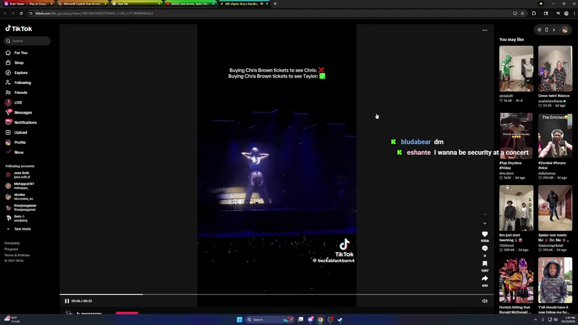Screen dimensions: 578x325
Task: Open Spider noir meets MJ video
Action: 555,208
